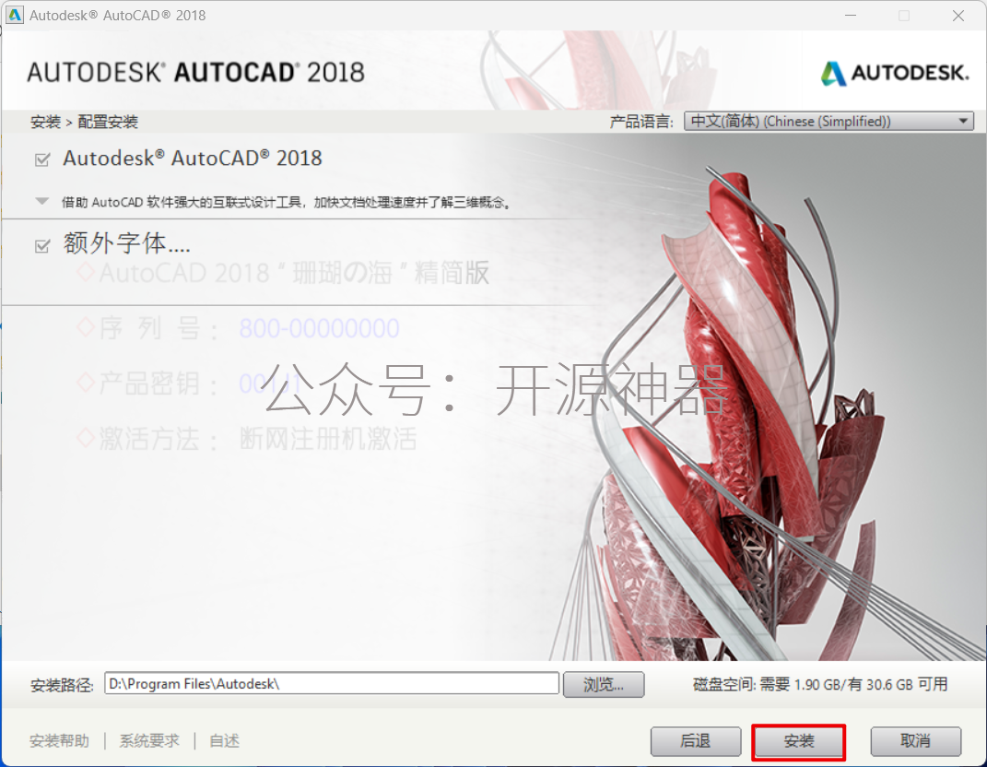The image size is (987, 767).
Task: Open the 产品语言 language dropdown
Action: pyautogui.click(x=828, y=121)
